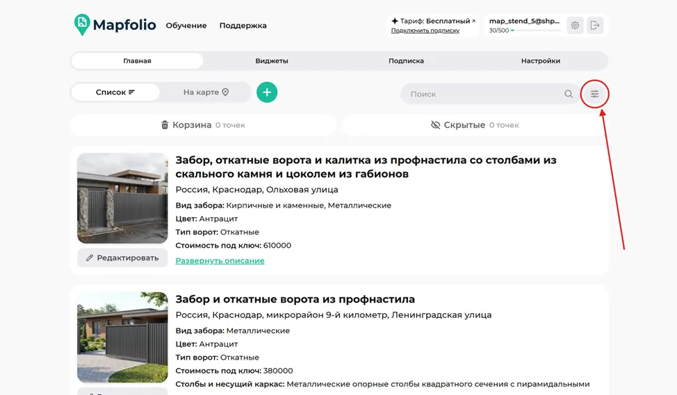Open the Тариф: Бесплатный plan link
677x395 pixels.
click(x=433, y=21)
